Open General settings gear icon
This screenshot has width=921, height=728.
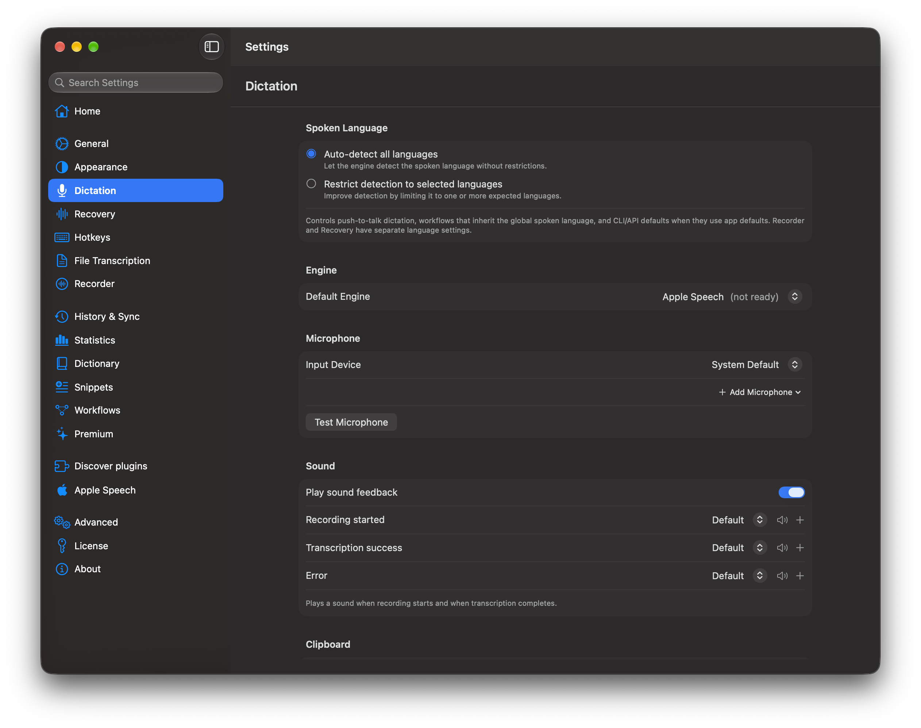pos(62,144)
